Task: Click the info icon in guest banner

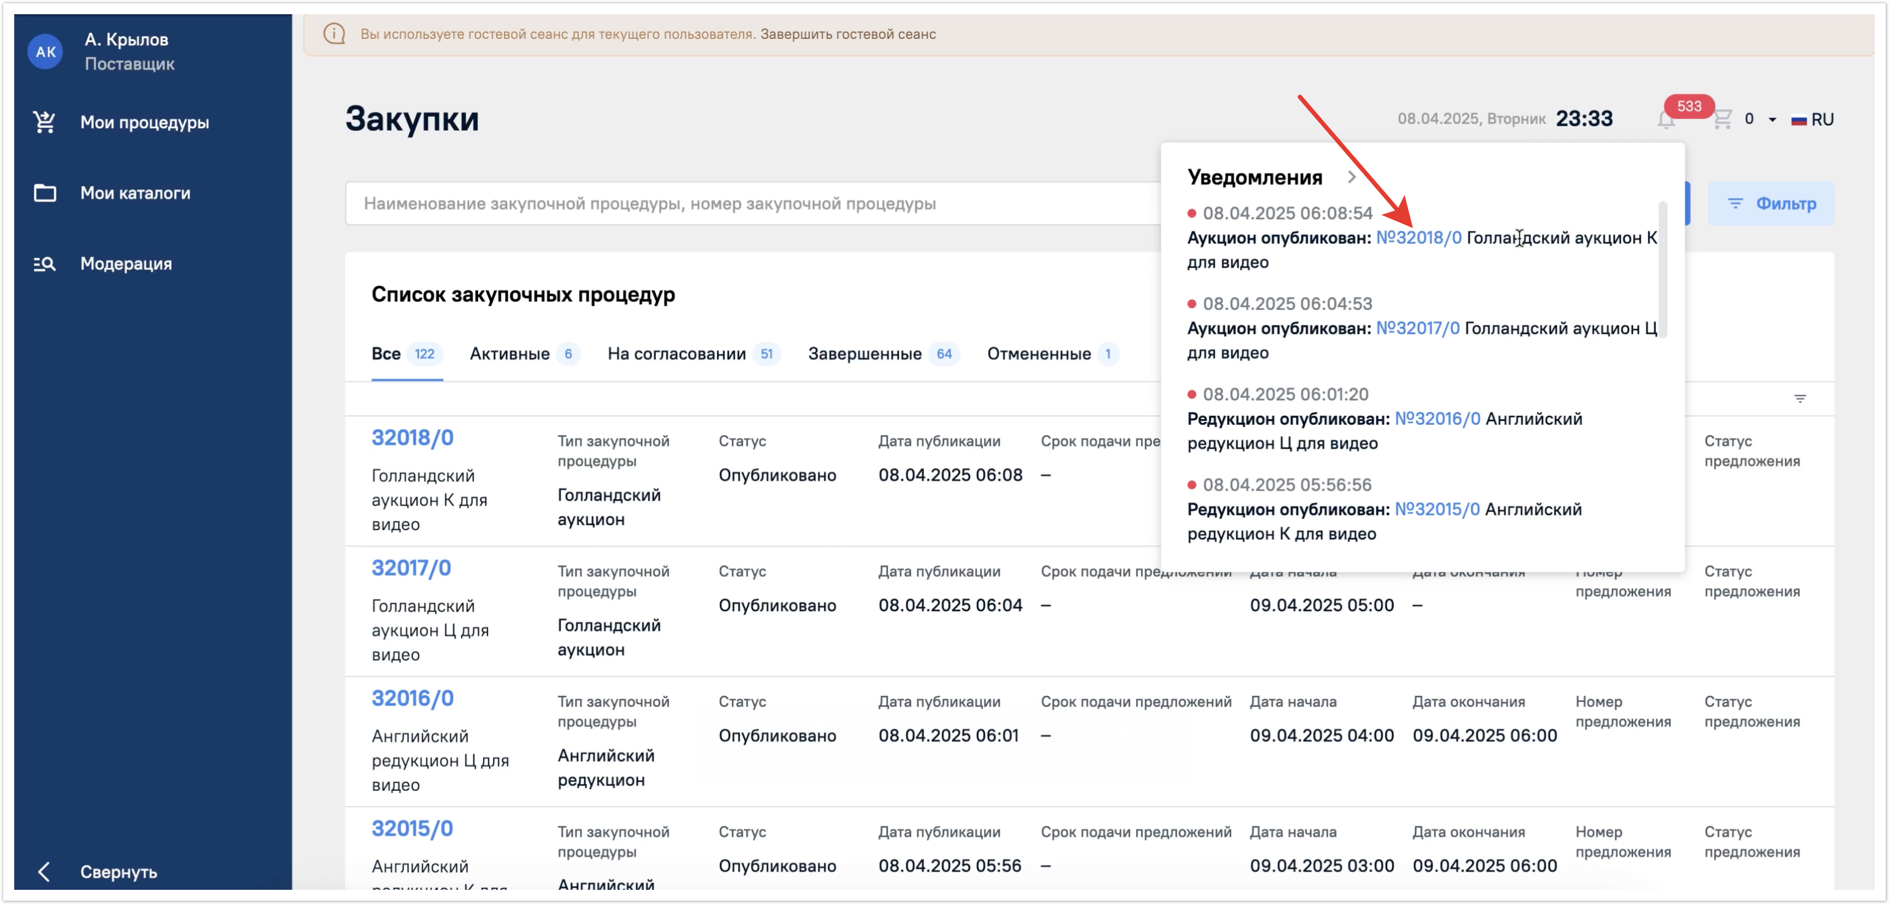Action: (335, 34)
